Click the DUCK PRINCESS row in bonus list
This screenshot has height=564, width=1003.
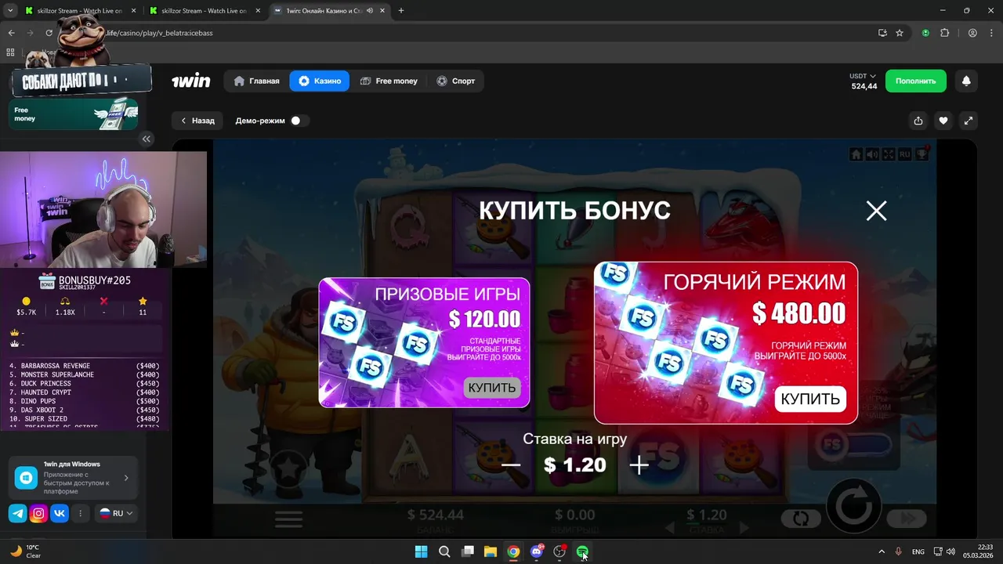tap(84, 384)
